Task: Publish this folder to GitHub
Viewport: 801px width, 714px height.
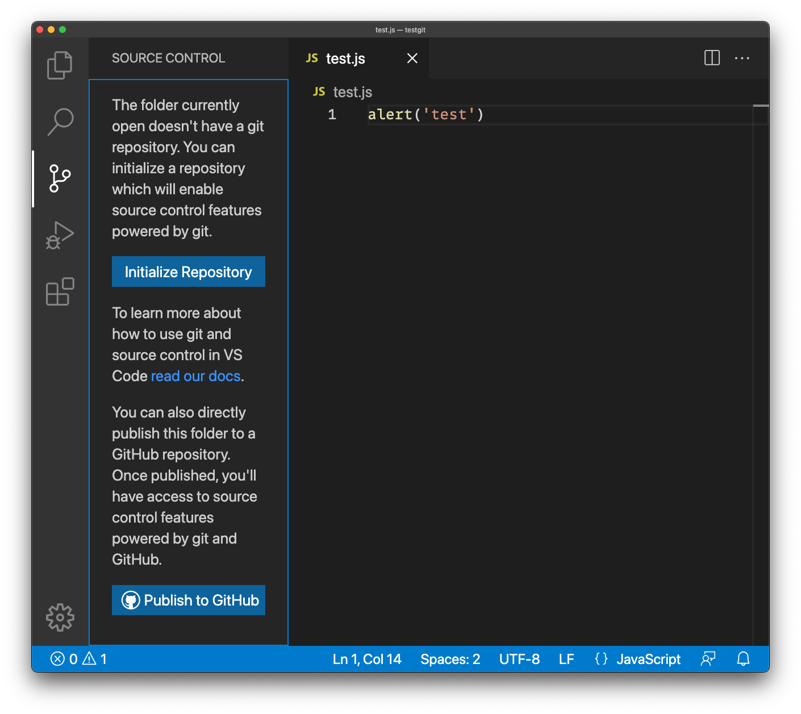Action: 188,600
